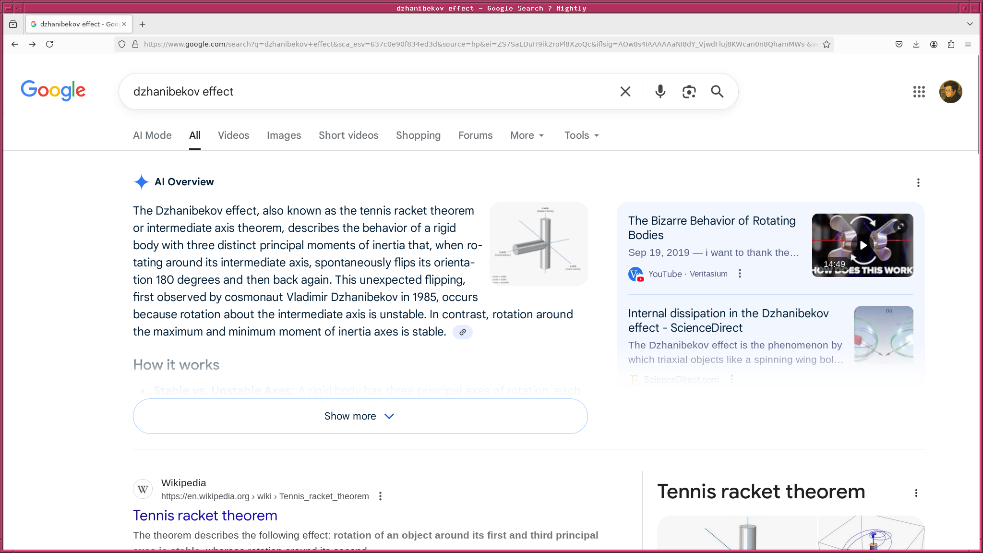Screen dimensions: 983x553
Task: Click the voice search microphone icon
Action: tap(660, 91)
